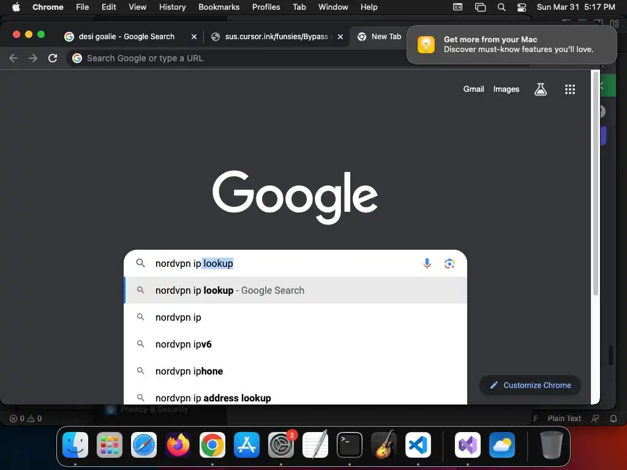Click the notification bell in background status bar
The height and width of the screenshot is (470, 627).
click(614, 419)
